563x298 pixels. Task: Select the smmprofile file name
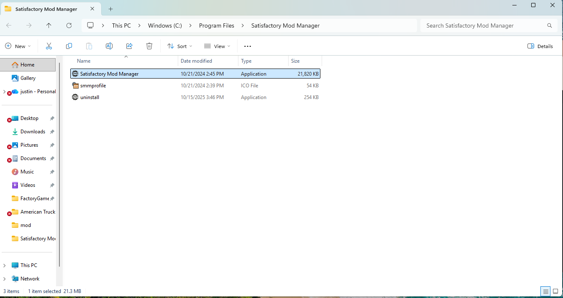[x=93, y=86]
